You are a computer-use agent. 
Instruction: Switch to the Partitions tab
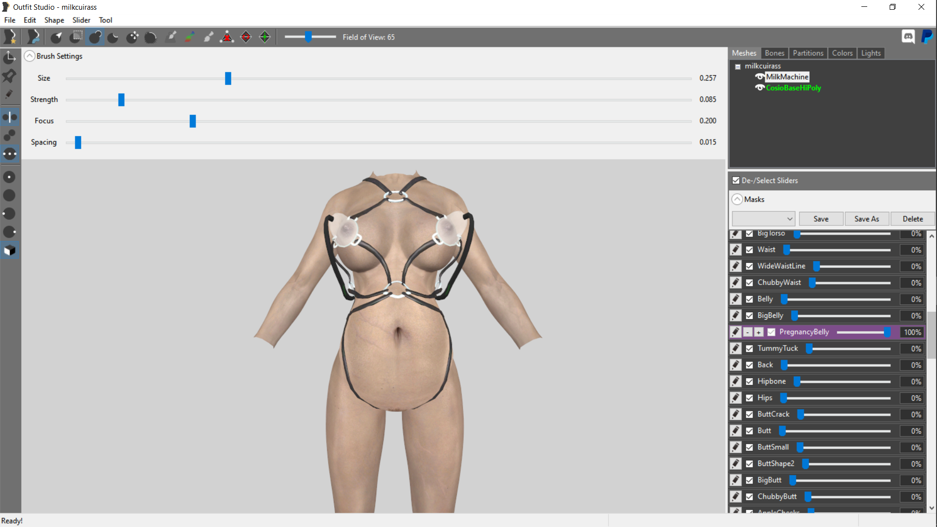tap(808, 53)
